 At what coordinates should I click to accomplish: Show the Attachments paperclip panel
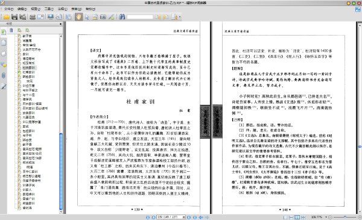[x=4, y=75]
